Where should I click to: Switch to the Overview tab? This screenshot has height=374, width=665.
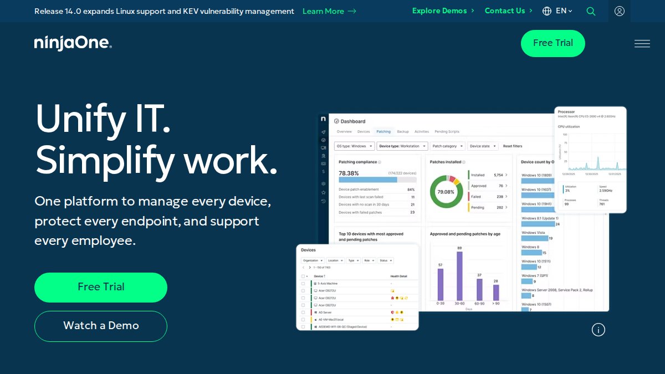[344, 132]
